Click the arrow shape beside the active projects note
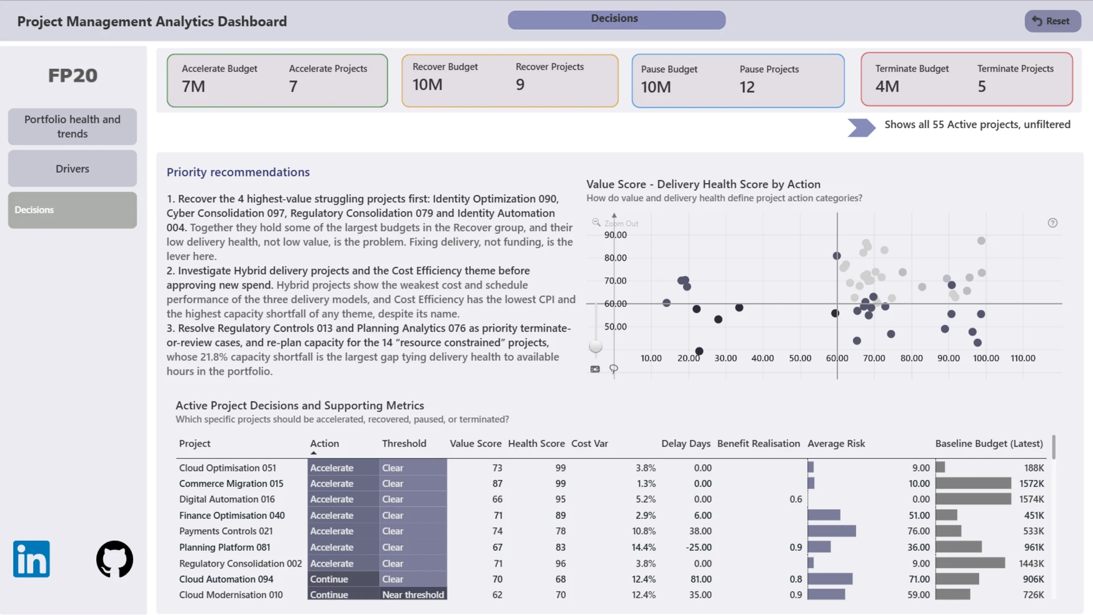Screen dimensions: 1093x615 coord(862,128)
